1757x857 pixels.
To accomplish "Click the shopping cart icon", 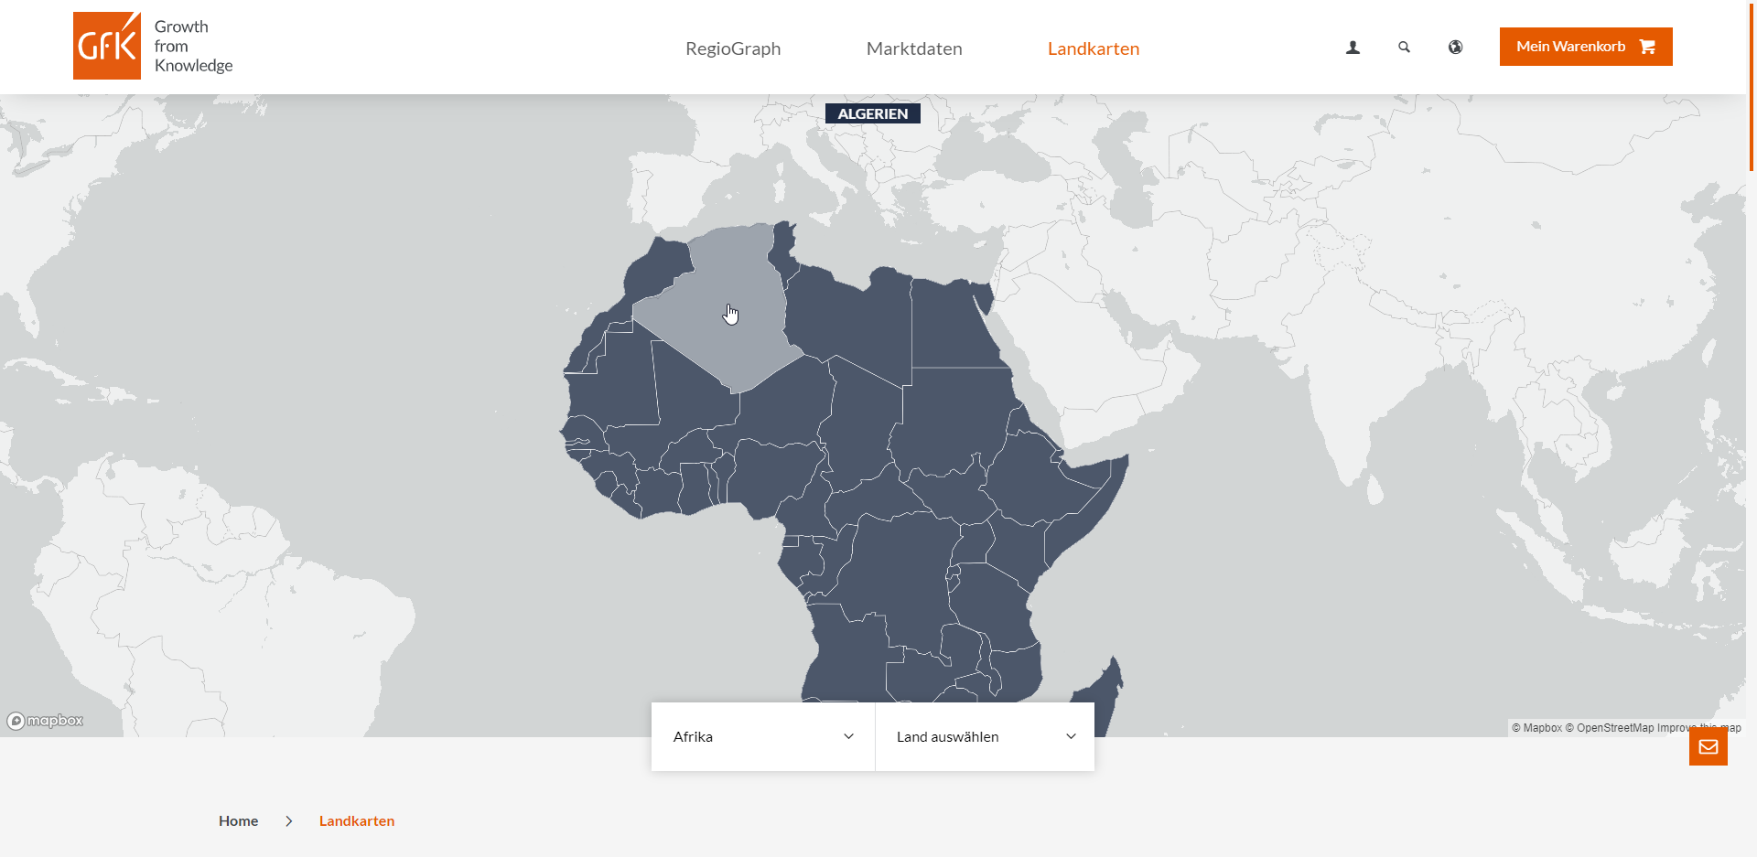I will click(1647, 47).
